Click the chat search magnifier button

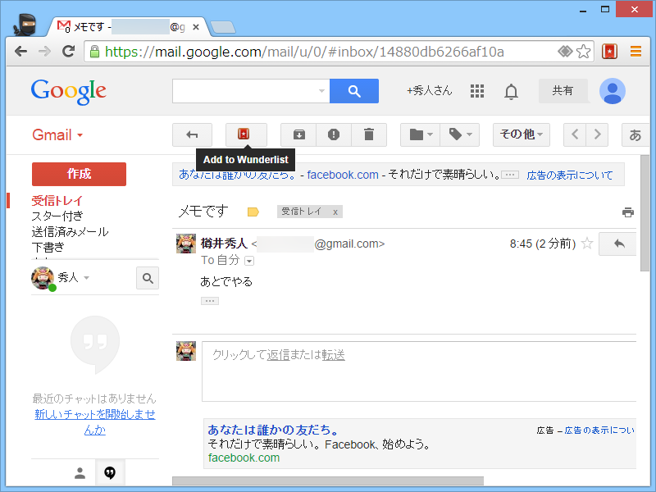click(x=148, y=278)
